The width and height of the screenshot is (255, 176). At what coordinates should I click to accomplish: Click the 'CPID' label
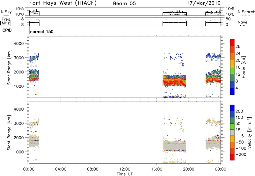point(7,30)
